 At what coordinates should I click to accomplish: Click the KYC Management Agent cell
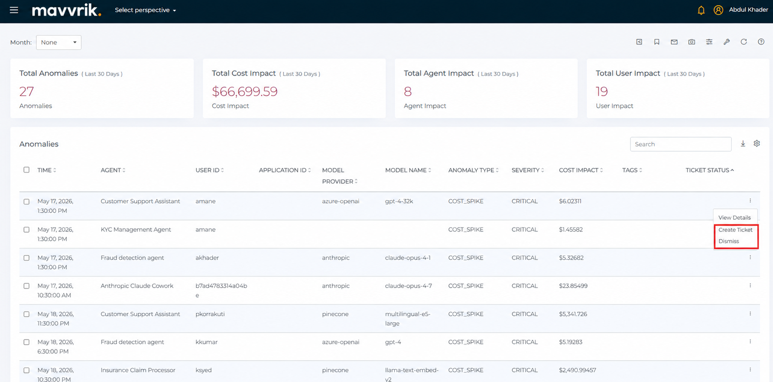[x=136, y=230]
